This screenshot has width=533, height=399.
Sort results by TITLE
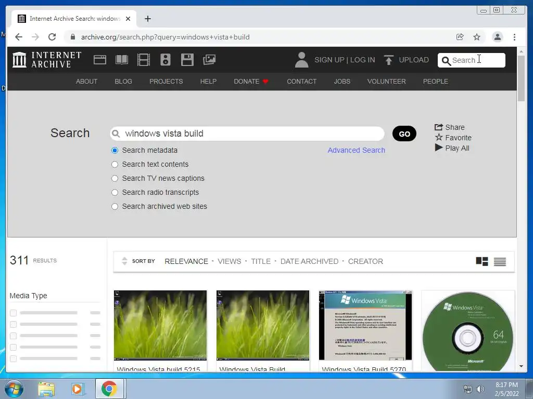tap(261, 261)
